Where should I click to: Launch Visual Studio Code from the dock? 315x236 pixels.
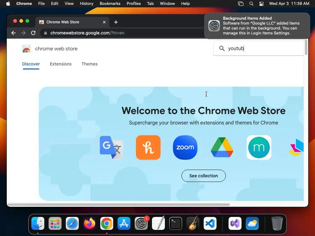pos(210,223)
